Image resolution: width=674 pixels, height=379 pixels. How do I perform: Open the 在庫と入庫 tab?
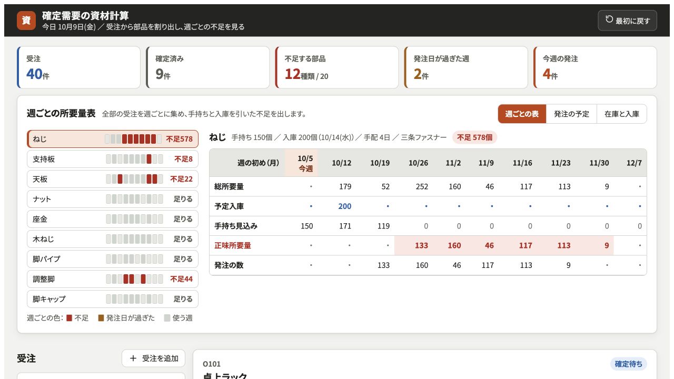[621, 114]
